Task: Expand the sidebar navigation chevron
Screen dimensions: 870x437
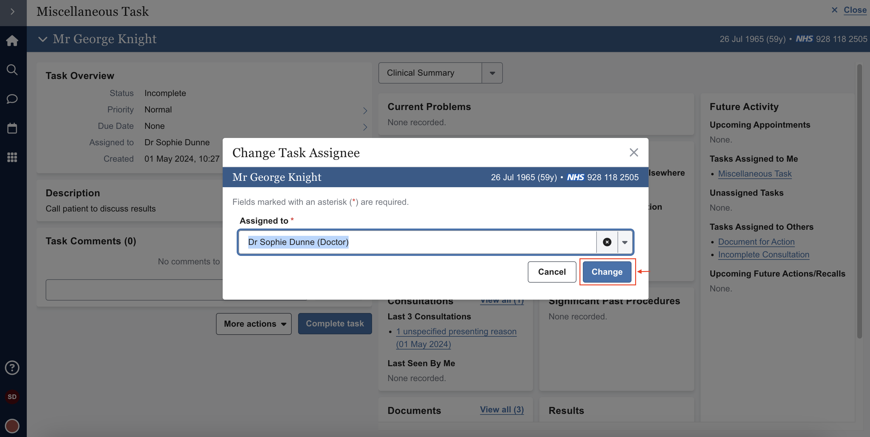Action: click(x=13, y=12)
